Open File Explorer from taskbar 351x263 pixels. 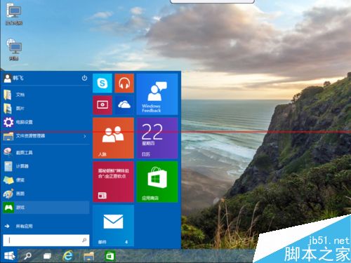click(x=89, y=256)
